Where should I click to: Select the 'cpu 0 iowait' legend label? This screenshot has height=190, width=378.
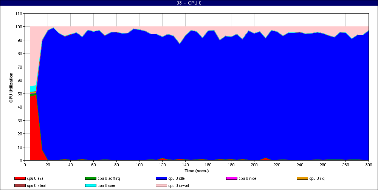click(179, 185)
